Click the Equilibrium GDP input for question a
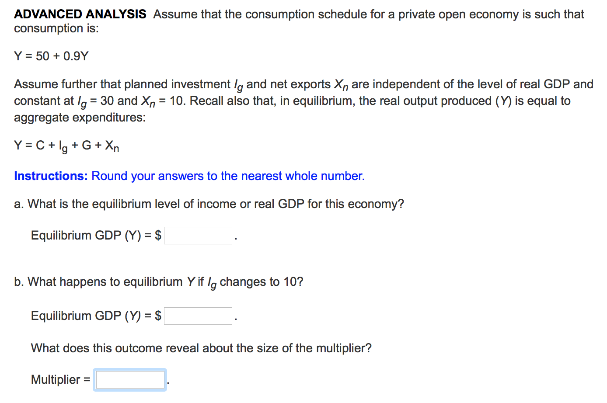Image resolution: width=607 pixels, height=403 pixels. click(198, 236)
